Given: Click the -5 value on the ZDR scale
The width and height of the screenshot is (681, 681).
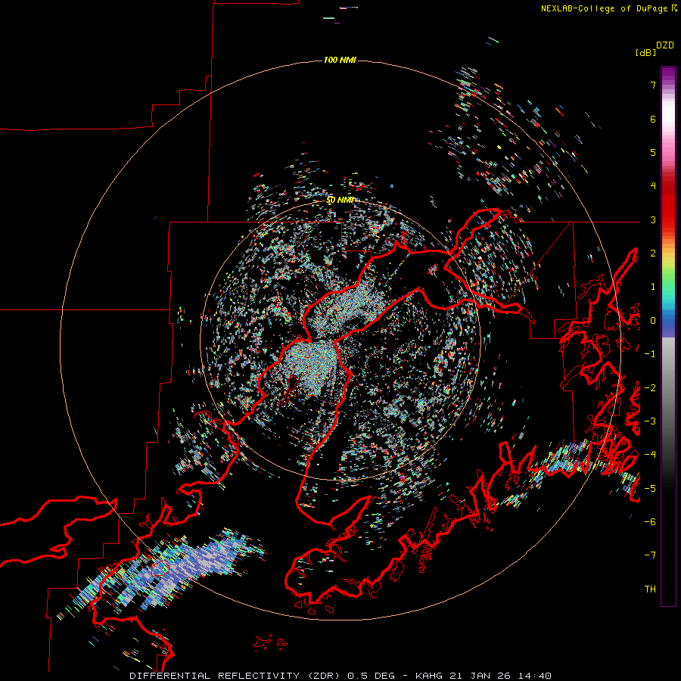Looking at the screenshot, I should pyautogui.click(x=650, y=489).
